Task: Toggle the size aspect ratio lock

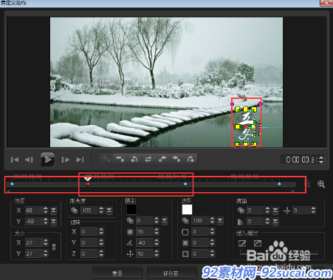Action: point(54,247)
